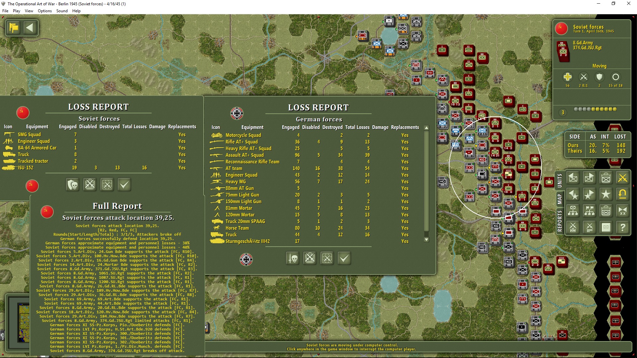Switch to the UNITS tab
Image resolution: width=637 pixels, height=358 pixels.
560,181
